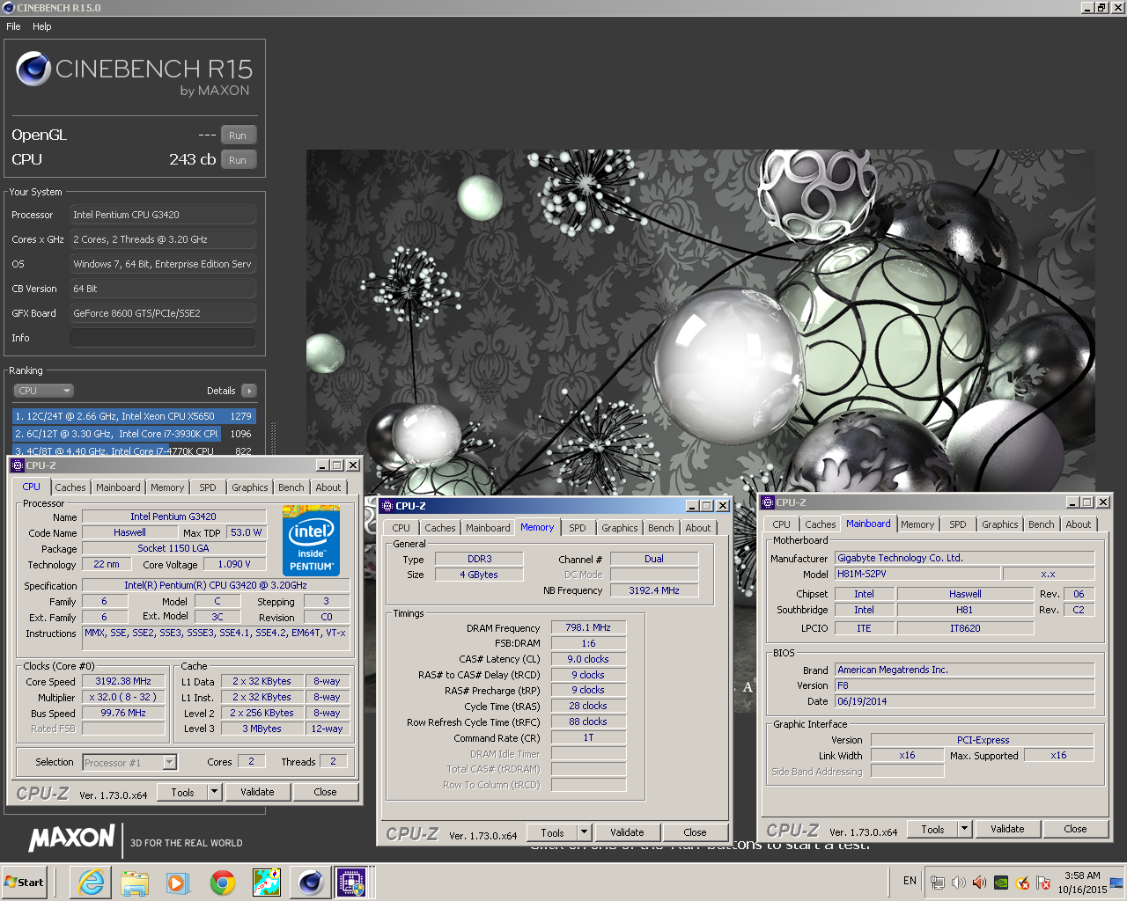Click the Info input field
Viewport: 1127px width, 901px height.
163,338
